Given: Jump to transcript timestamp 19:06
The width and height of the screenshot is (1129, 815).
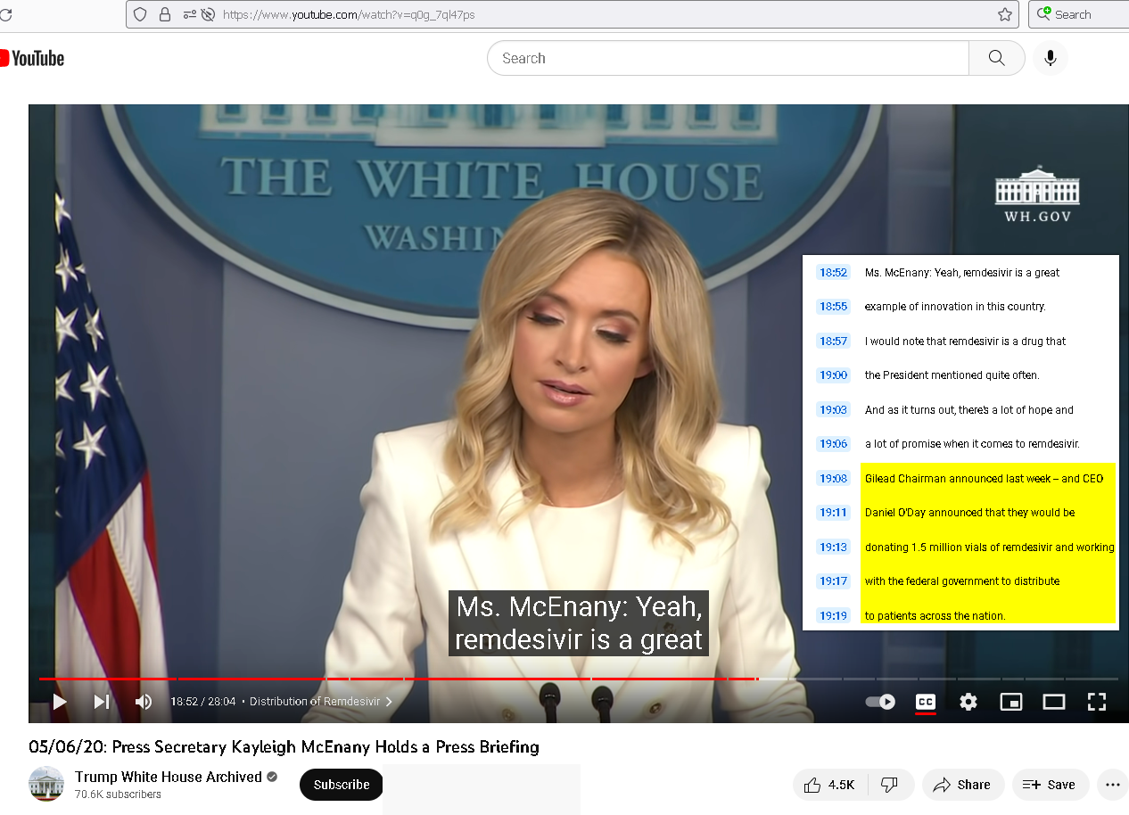Looking at the screenshot, I should point(833,443).
